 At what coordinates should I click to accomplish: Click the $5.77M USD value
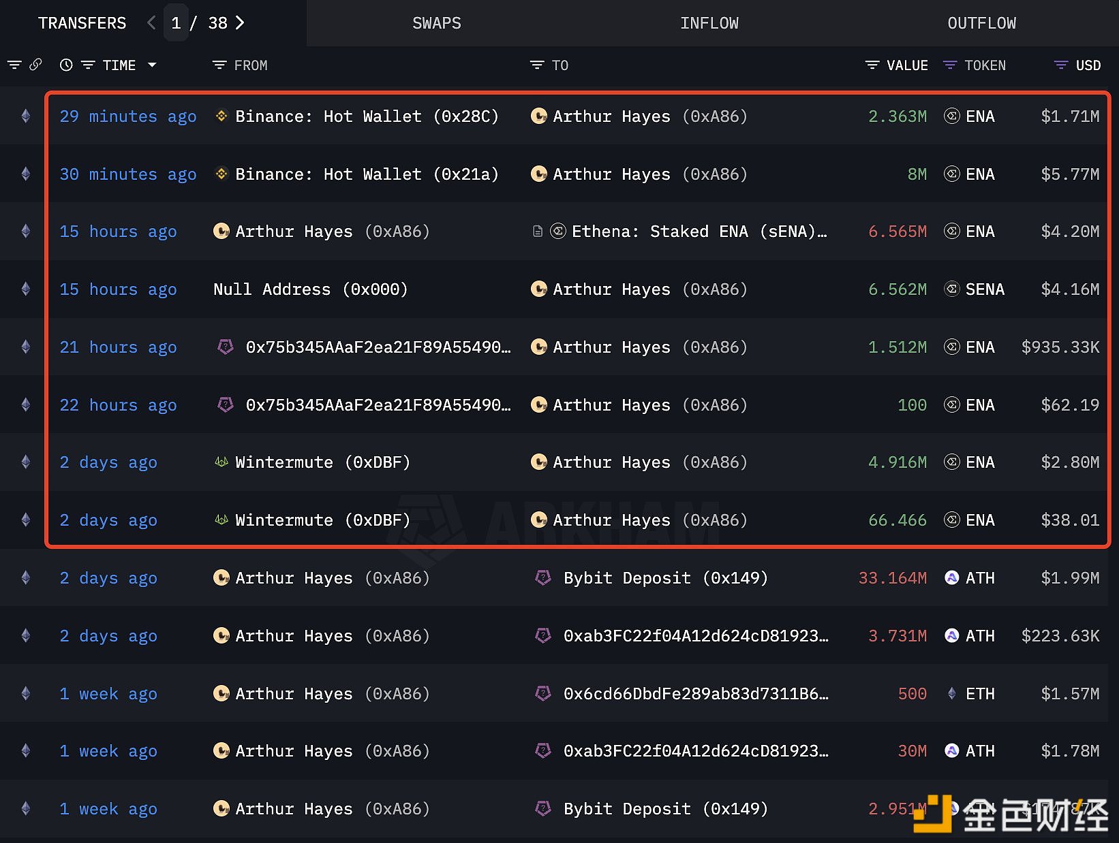pos(1070,174)
